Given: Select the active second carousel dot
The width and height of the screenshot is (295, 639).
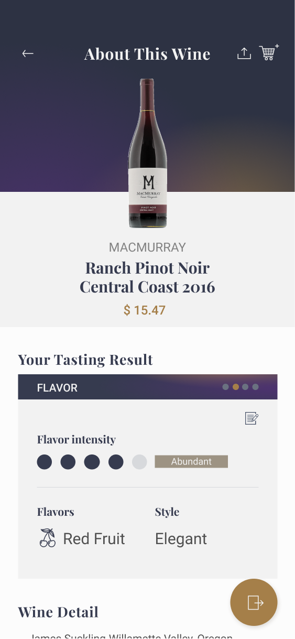Looking at the screenshot, I should pyautogui.click(x=235, y=387).
